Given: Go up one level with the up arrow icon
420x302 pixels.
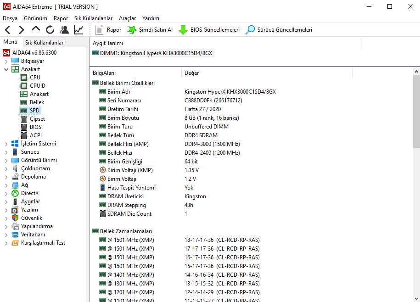Looking at the screenshot, I should [x=36, y=29].
